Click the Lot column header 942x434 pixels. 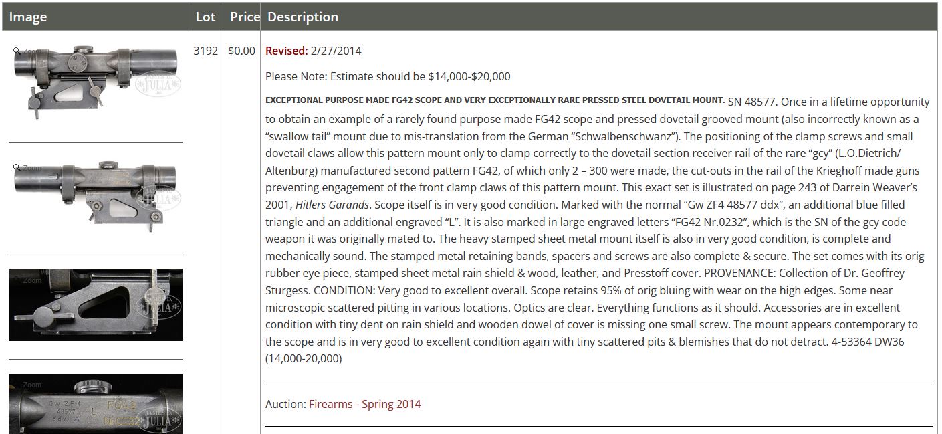coord(205,17)
